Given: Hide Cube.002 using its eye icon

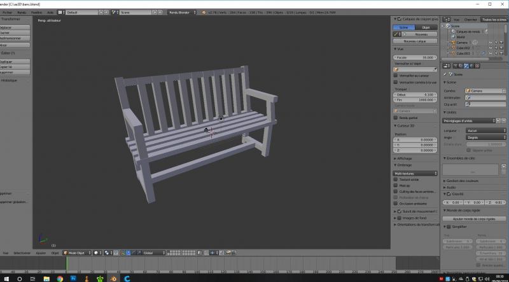Looking at the screenshot, I should point(491,48).
